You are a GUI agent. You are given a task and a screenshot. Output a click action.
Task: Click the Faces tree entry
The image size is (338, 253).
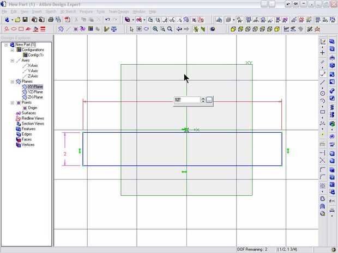[27, 139]
